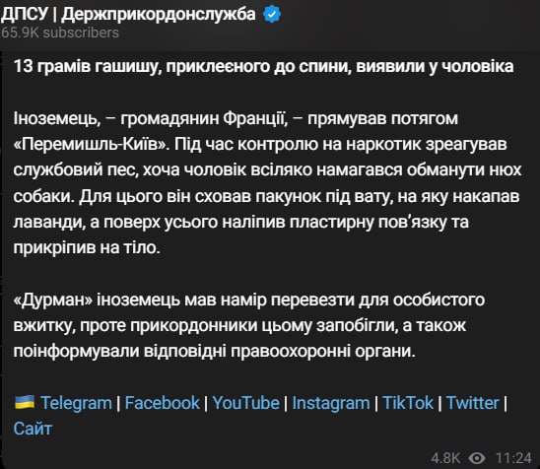Open the Instagram link
Viewport: 540px width, 469px height.
coord(331,403)
